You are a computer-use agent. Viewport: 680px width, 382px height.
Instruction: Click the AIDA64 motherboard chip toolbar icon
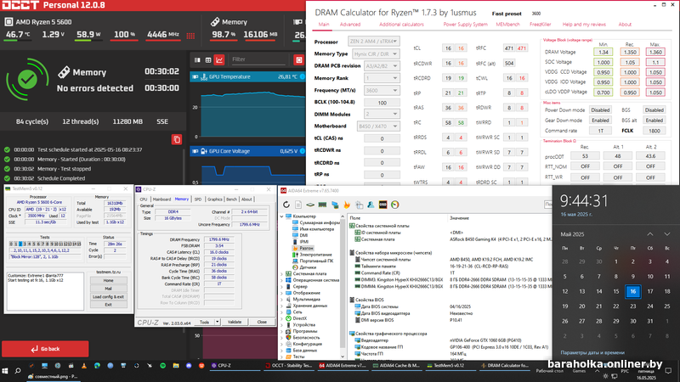click(310, 205)
